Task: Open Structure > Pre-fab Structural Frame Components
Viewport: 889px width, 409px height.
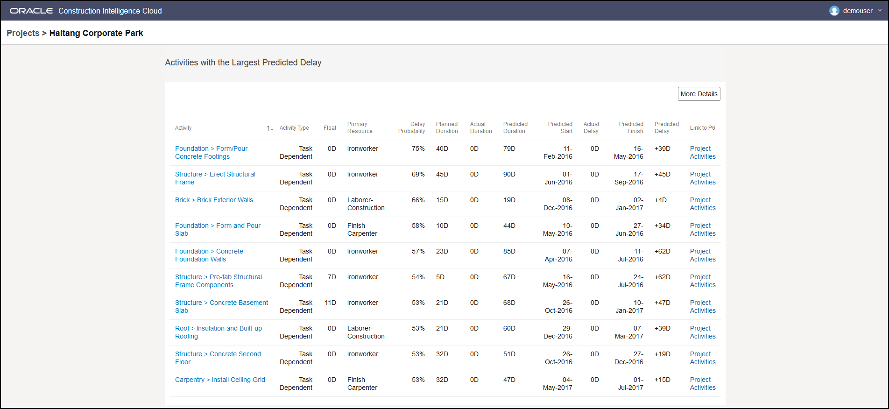Action: (219, 281)
